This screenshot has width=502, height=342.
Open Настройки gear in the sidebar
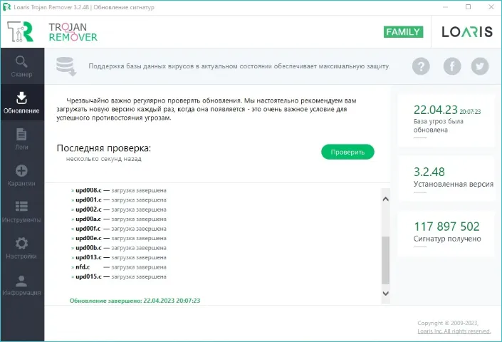(x=22, y=248)
